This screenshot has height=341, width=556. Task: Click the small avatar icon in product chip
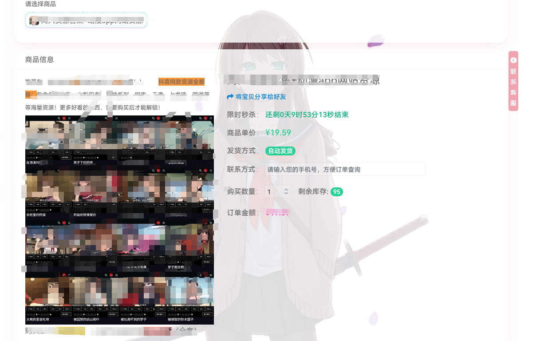(x=34, y=20)
